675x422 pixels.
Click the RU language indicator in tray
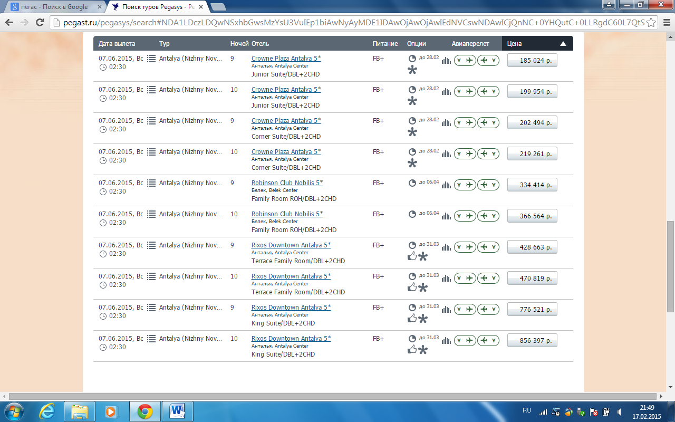pos(526,410)
